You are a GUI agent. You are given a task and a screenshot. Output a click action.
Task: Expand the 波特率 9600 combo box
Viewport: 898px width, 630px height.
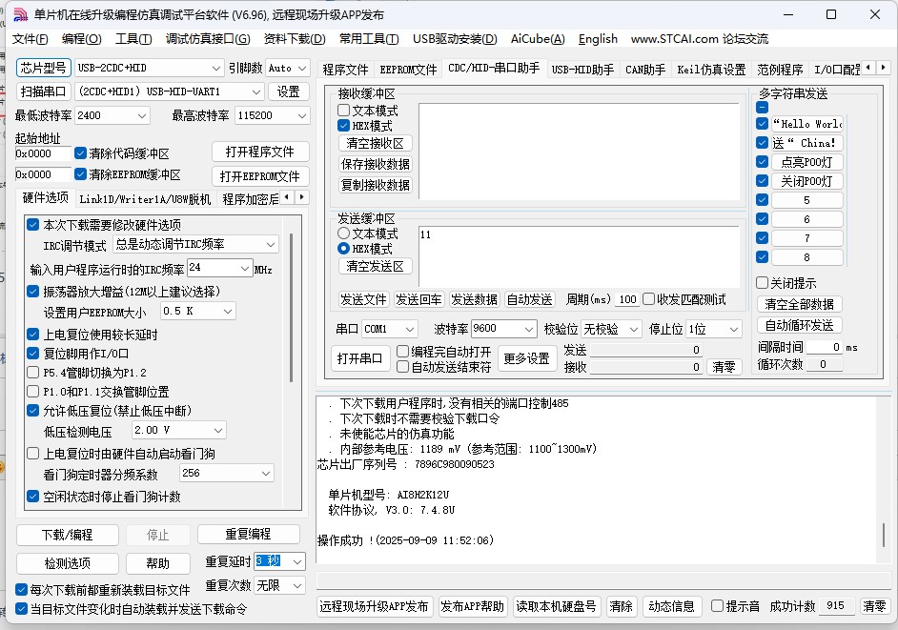tap(529, 329)
